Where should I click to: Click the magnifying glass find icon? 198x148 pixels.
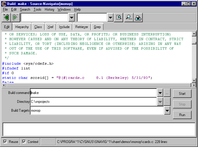click(129, 17)
